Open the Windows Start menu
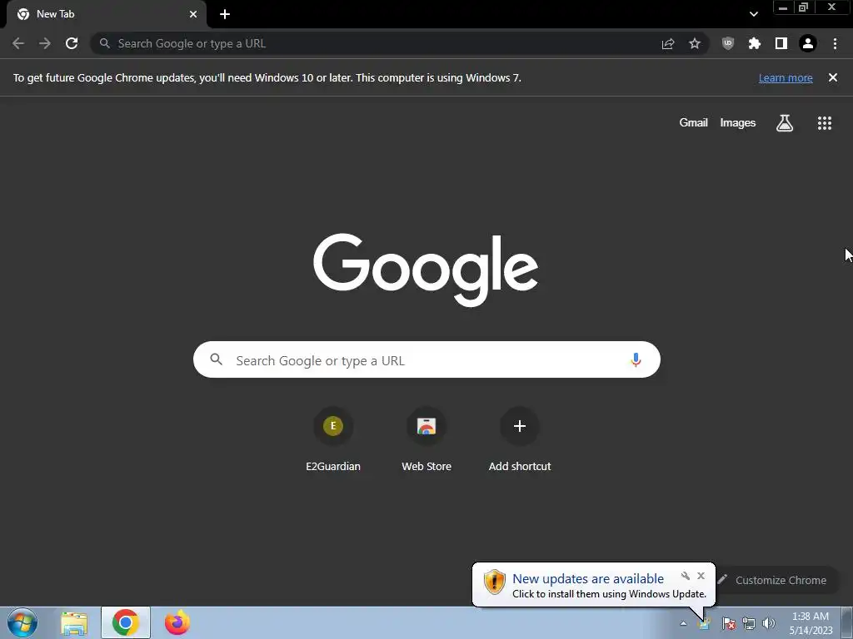The width and height of the screenshot is (853, 639). click(22, 622)
